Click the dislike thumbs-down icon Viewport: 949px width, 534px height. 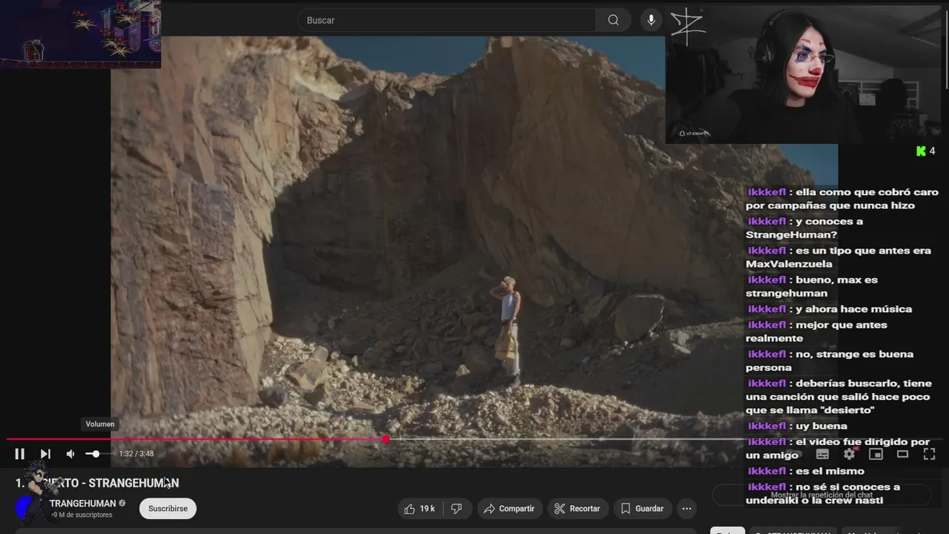click(x=457, y=509)
